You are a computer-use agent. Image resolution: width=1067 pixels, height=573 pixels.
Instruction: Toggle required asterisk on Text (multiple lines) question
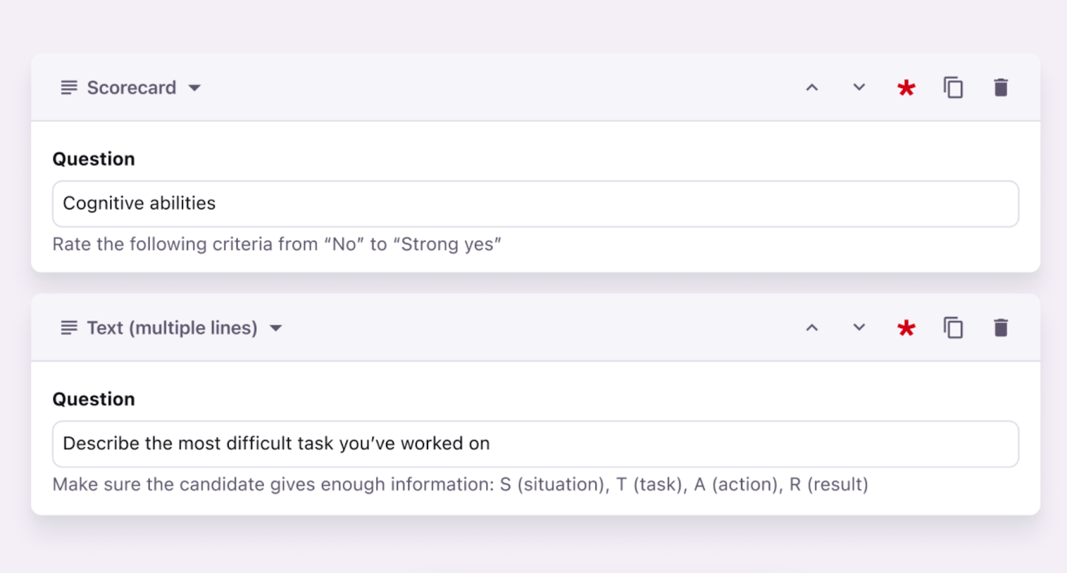906,328
